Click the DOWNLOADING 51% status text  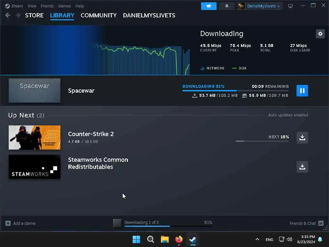pos(203,86)
